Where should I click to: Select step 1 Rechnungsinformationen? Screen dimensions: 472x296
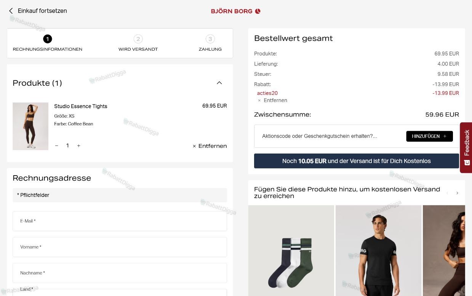pyautogui.click(x=48, y=43)
